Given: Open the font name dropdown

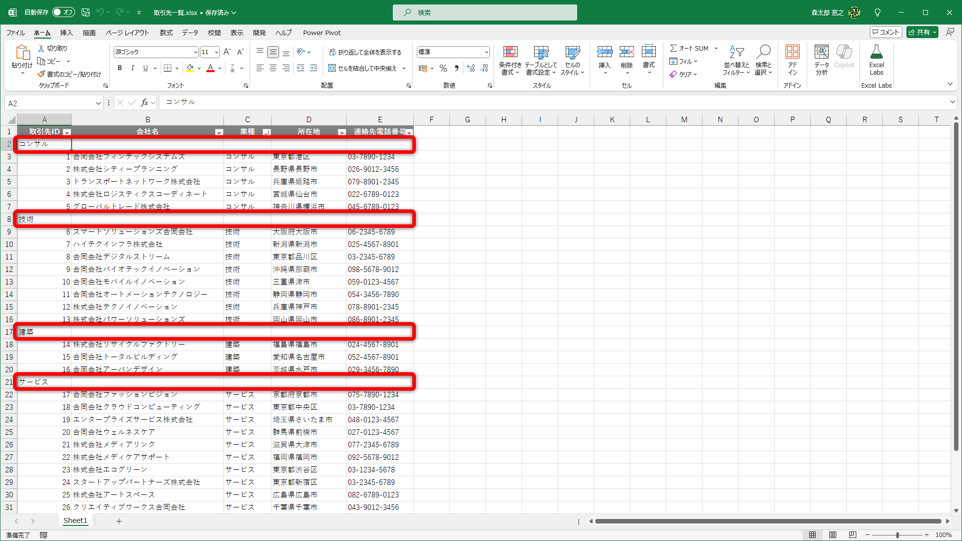Looking at the screenshot, I should tap(195, 52).
